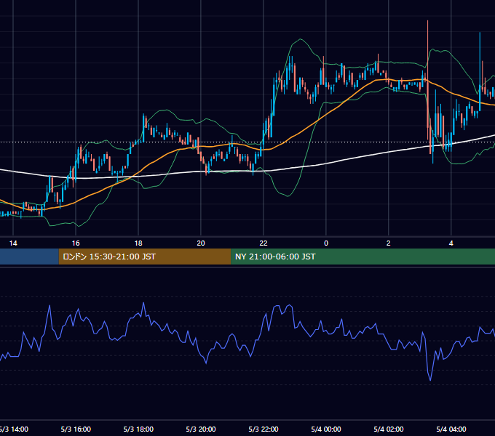Screen dimensions: 495x436
Task: Click the 5/3 22:00 date label
Action: click(x=264, y=429)
